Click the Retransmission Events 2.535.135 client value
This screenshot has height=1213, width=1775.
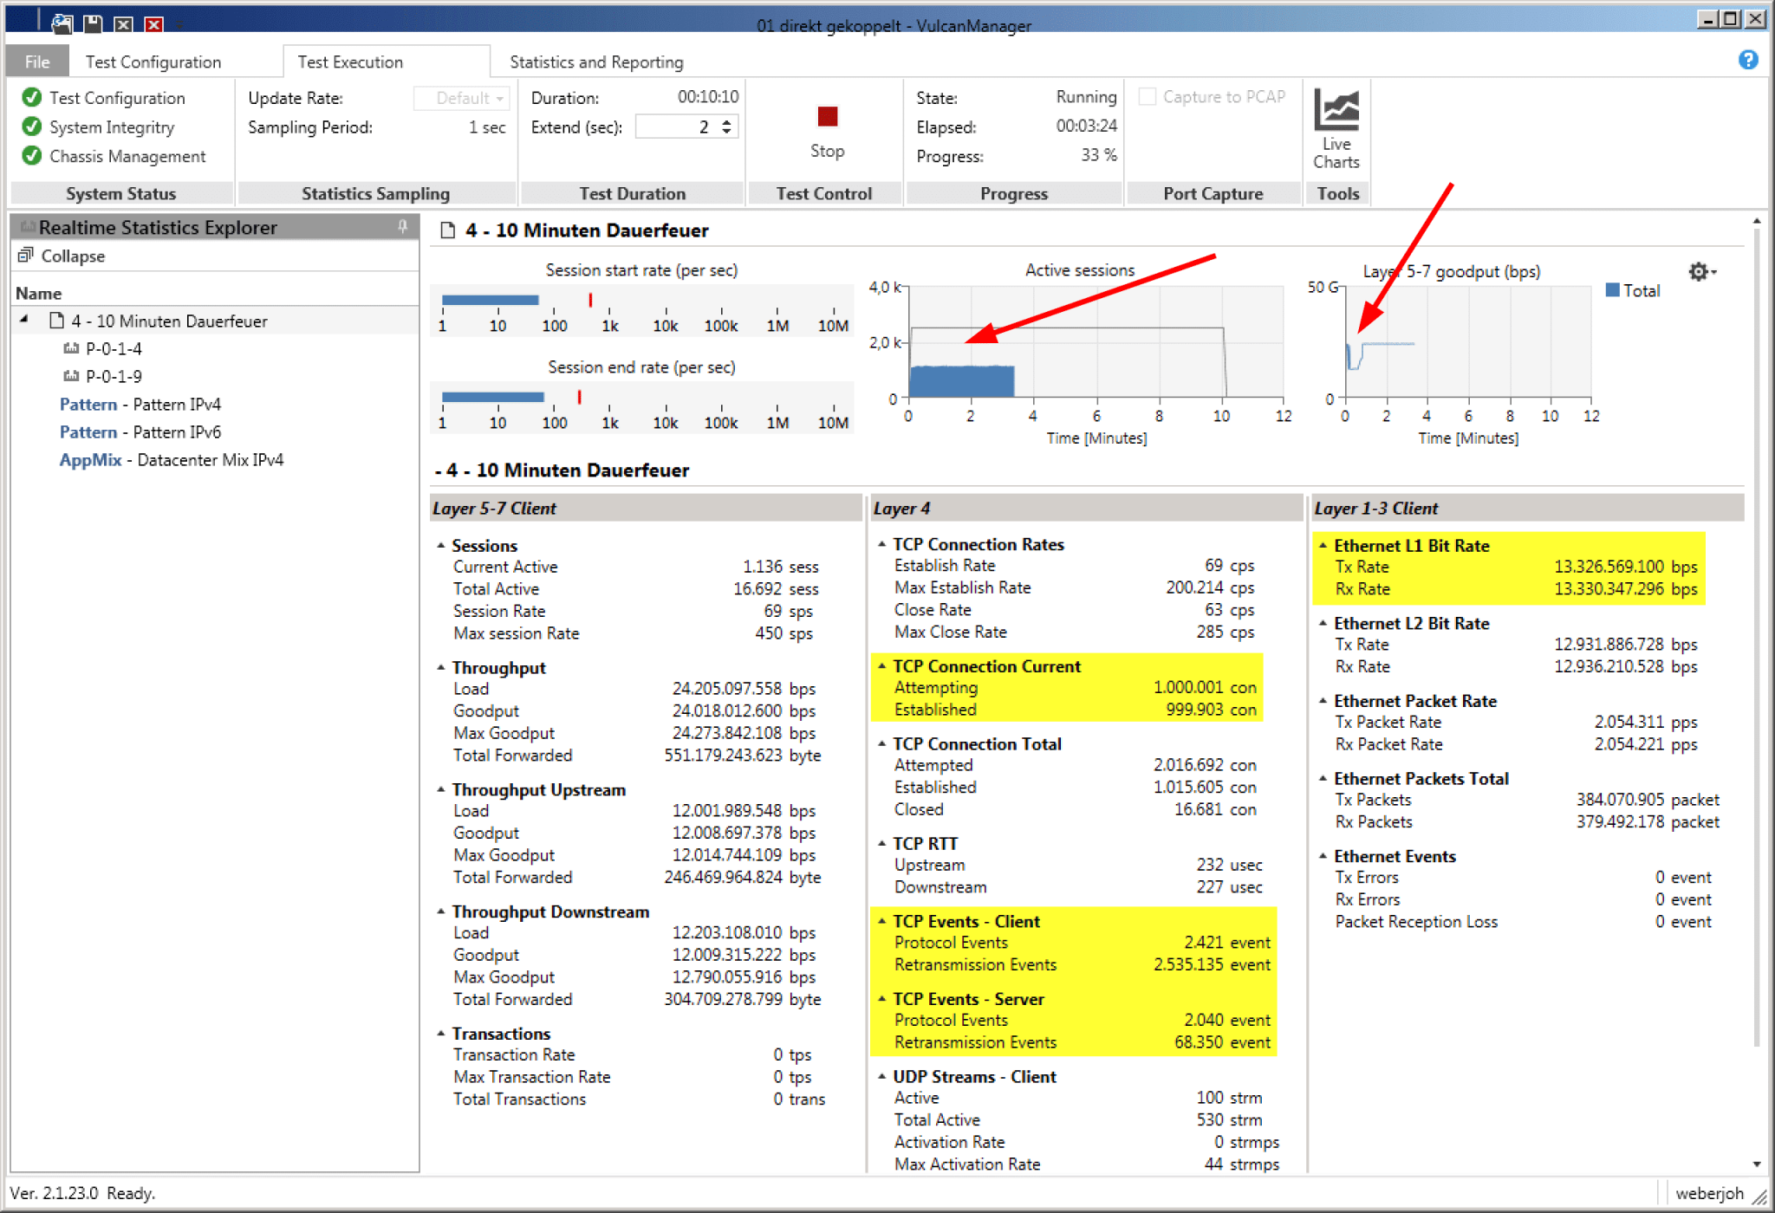pyautogui.click(x=1211, y=964)
